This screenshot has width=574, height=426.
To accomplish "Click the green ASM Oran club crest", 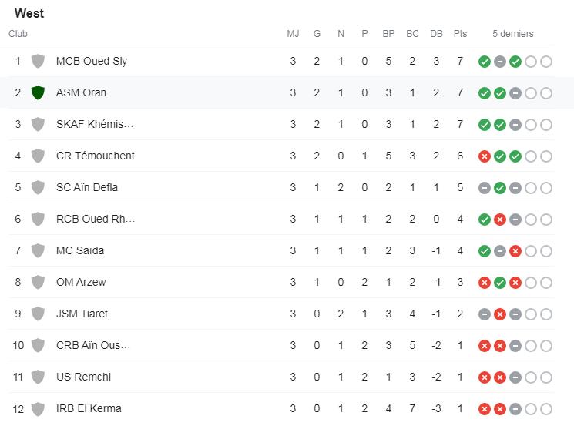I will point(38,93).
